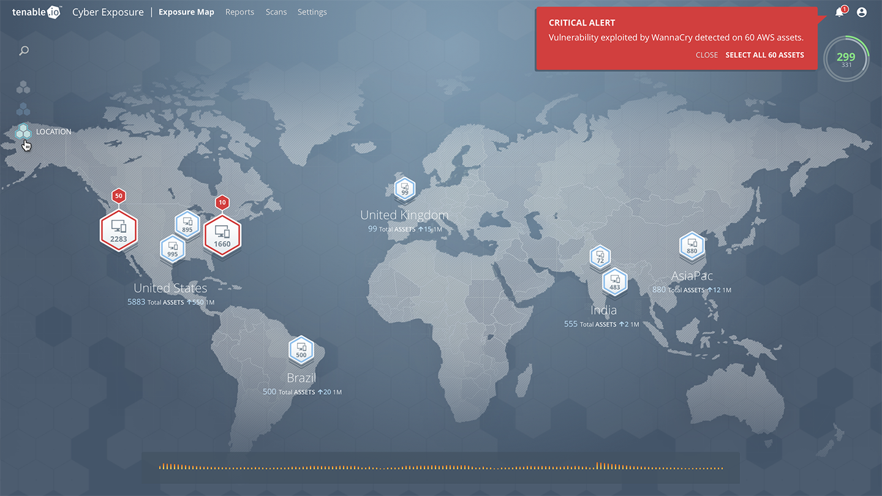The height and width of the screenshot is (496, 882).
Task: Go to Settings in top navigation
Action: coord(312,12)
